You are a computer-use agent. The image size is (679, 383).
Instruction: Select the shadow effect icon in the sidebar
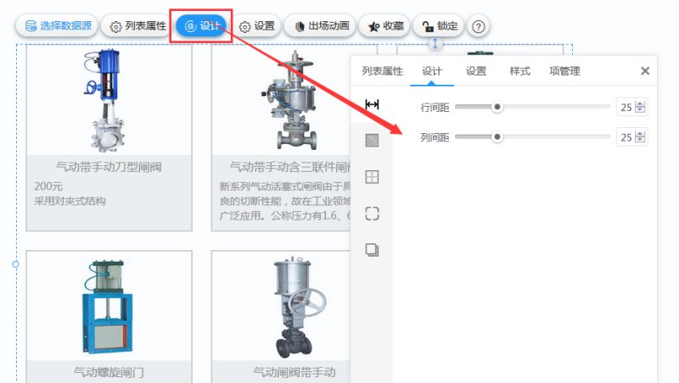(x=372, y=250)
